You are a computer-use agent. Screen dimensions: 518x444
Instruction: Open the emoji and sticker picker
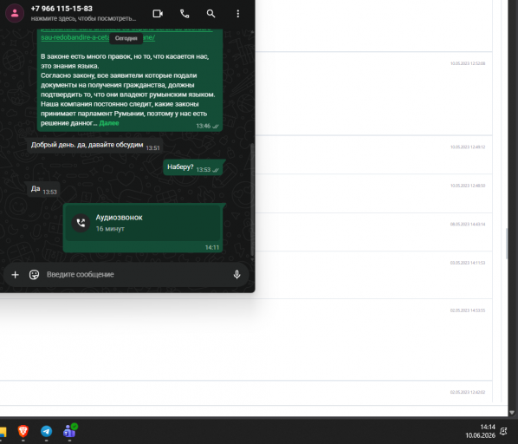click(x=34, y=275)
